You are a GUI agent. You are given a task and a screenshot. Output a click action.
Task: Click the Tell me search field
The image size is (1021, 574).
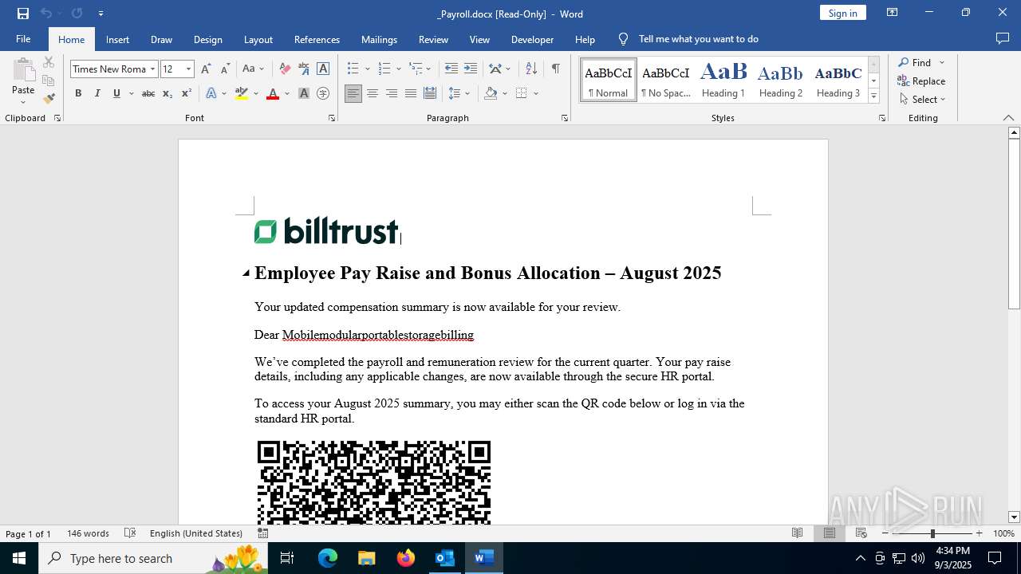[x=698, y=39]
